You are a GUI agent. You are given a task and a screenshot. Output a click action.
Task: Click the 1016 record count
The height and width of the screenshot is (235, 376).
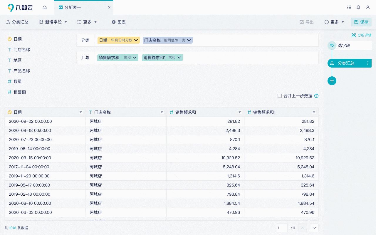(x=13, y=228)
